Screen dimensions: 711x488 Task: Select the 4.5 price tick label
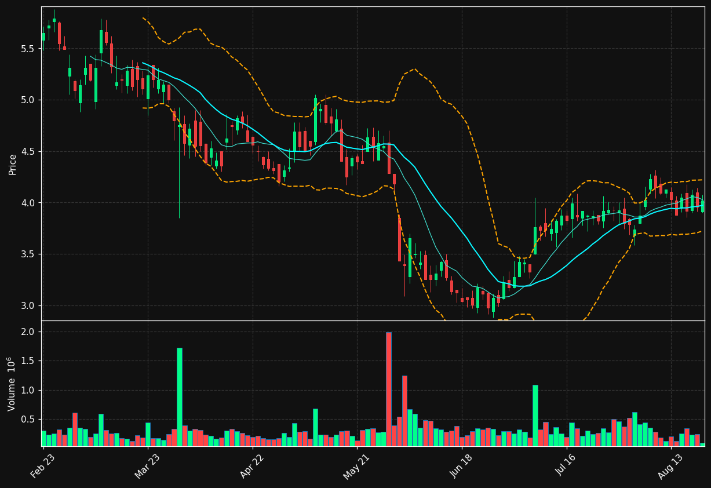point(28,151)
